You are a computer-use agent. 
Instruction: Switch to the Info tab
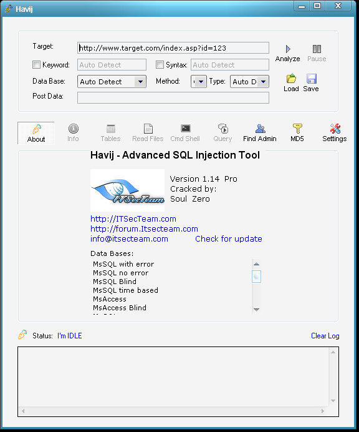pos(73,133)
